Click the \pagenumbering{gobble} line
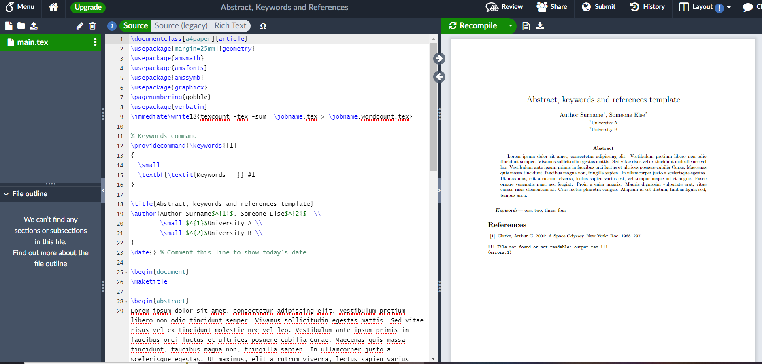Screen dimensions: 762x364 (x=170, y=97)
